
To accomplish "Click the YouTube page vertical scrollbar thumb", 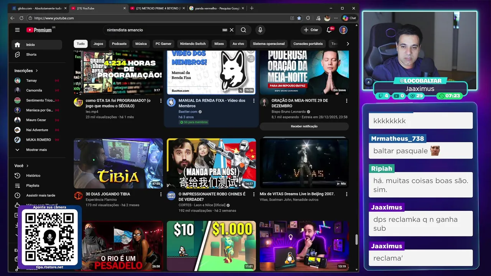I will [x=356, y=240].
